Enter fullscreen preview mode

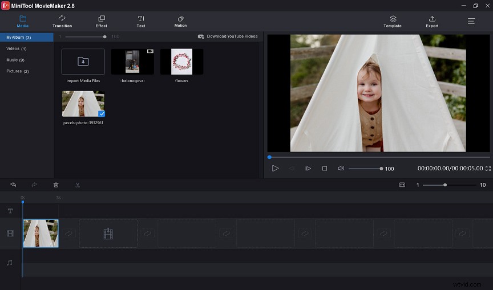click(488, 169)
